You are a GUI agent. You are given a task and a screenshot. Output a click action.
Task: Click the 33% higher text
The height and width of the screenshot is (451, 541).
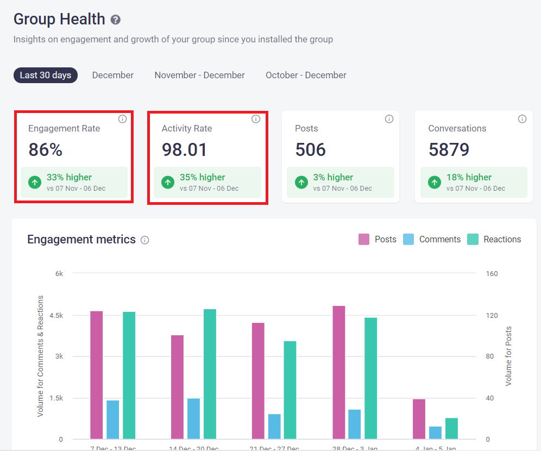[70, 177]
